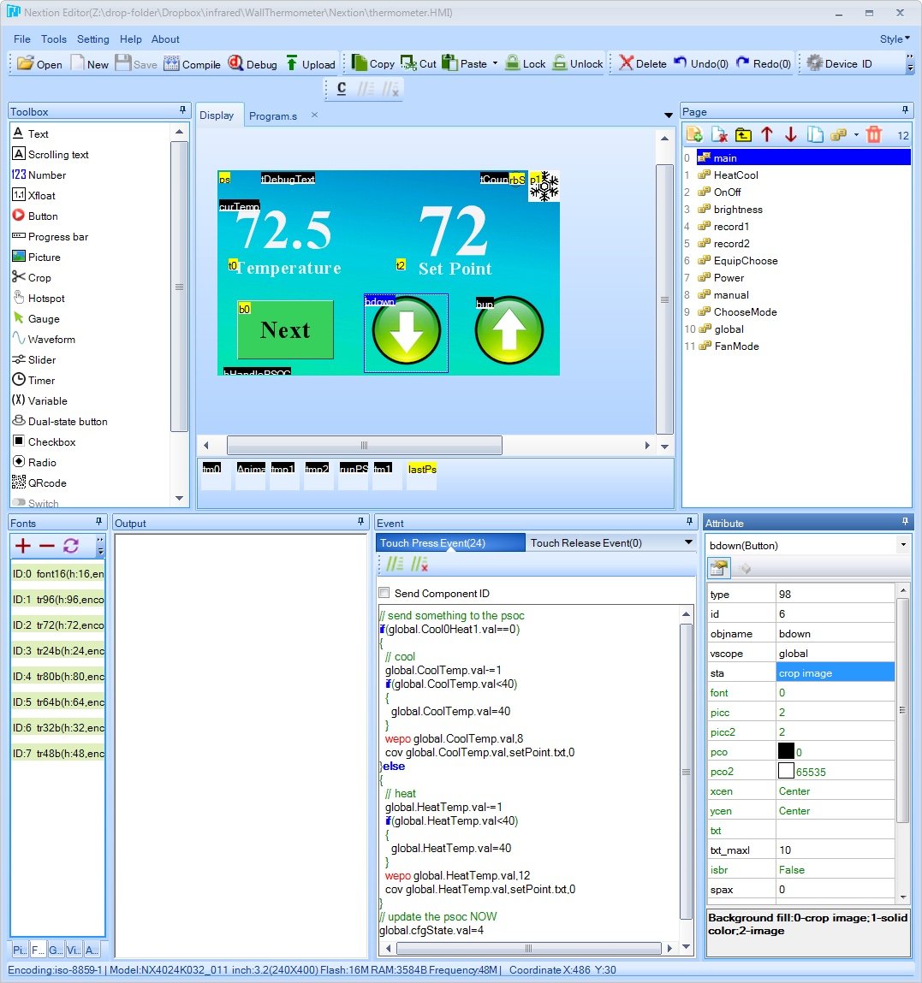Select the HeatCool page in the page list

point(736,175)
